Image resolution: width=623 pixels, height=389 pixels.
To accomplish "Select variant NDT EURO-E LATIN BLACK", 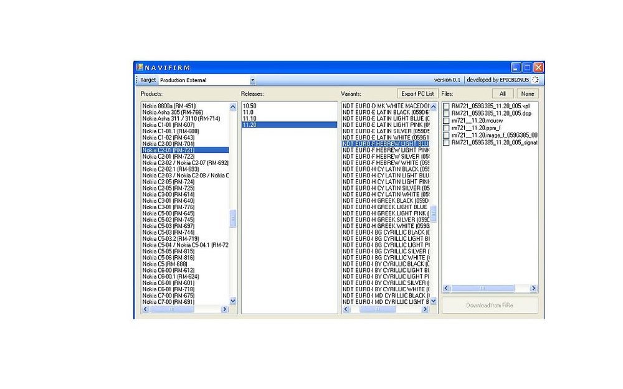I will click(x=386, y=112).
